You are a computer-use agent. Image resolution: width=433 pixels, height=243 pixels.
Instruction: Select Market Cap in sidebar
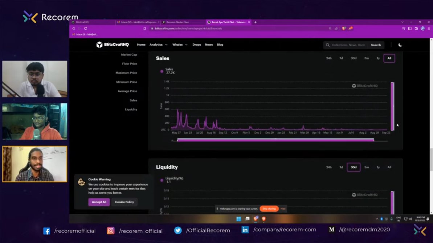(129, 55)
